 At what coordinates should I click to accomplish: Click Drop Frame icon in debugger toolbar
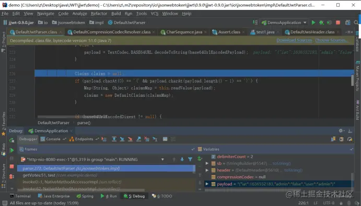pos(147,139)
